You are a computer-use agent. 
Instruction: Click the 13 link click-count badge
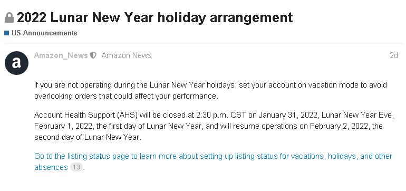click(76, 167)
